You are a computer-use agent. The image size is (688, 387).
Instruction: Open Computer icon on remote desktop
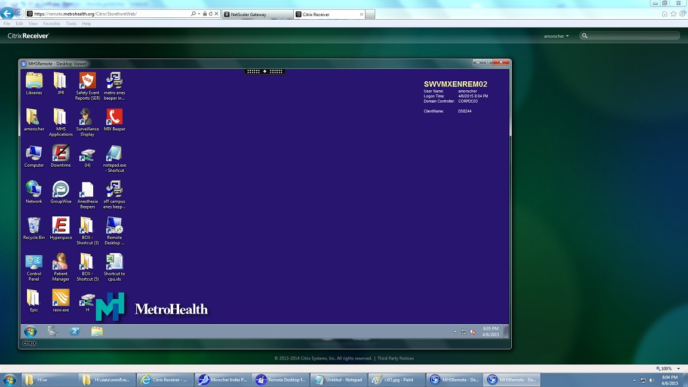click(x=34, y=156)
